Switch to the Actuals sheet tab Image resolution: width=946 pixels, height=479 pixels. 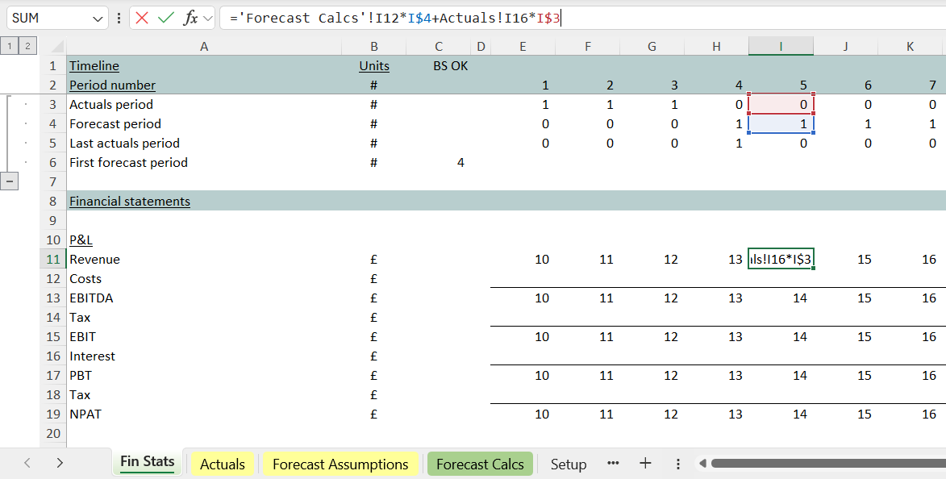click(x=222, y=464)
